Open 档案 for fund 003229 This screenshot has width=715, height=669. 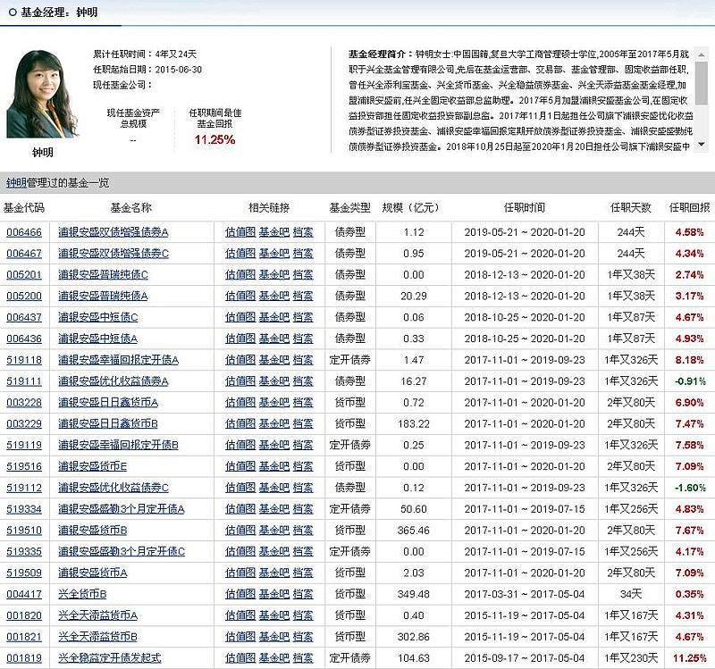pos(303,424)
